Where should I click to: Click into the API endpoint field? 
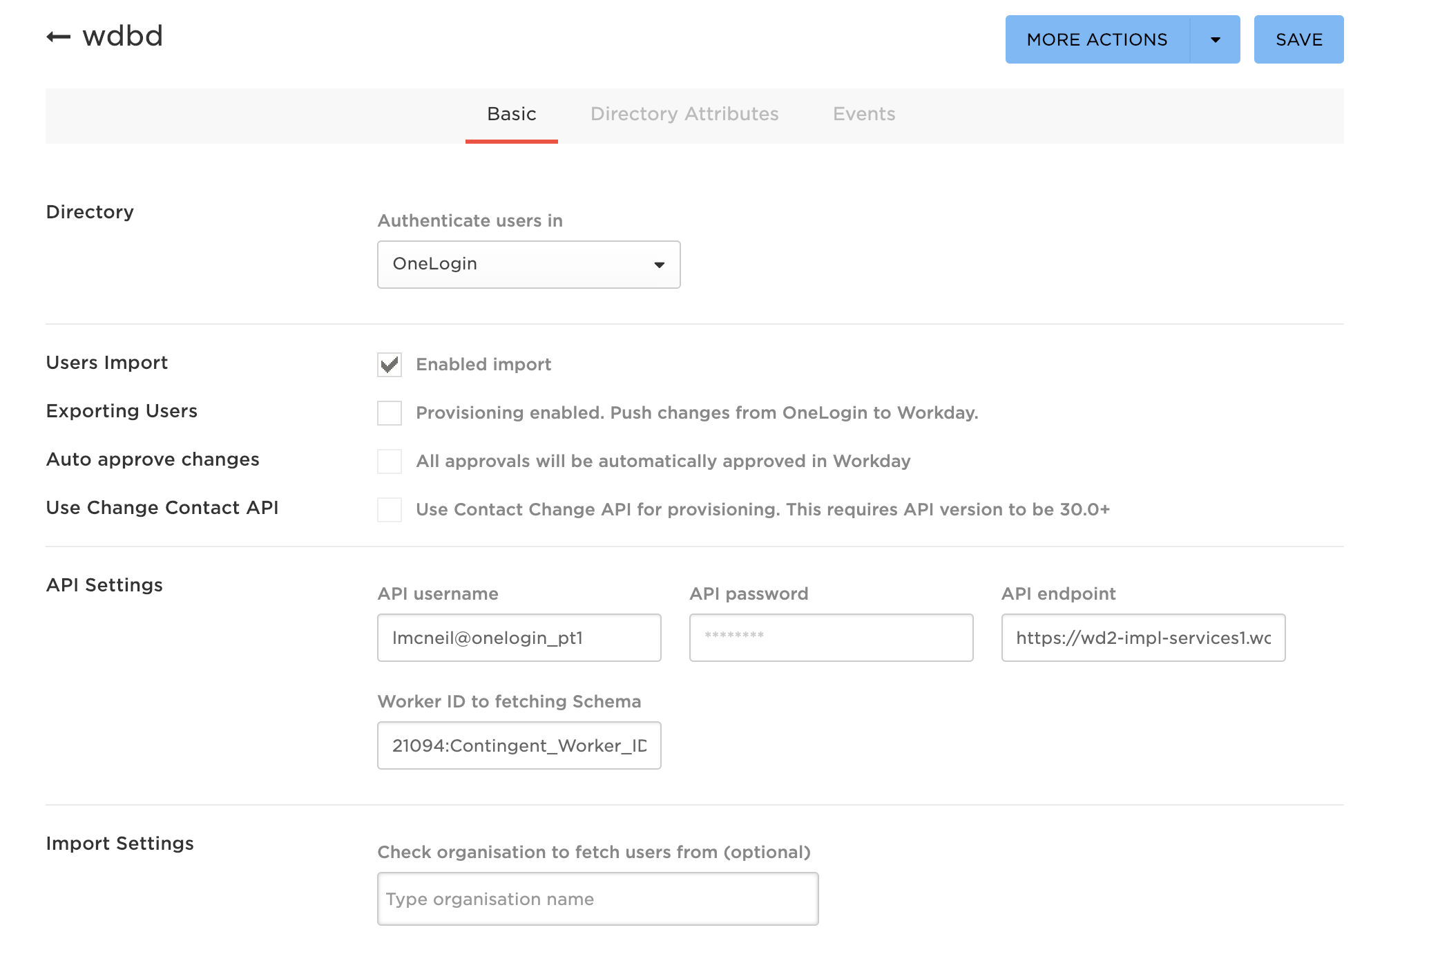point(1143,638)
